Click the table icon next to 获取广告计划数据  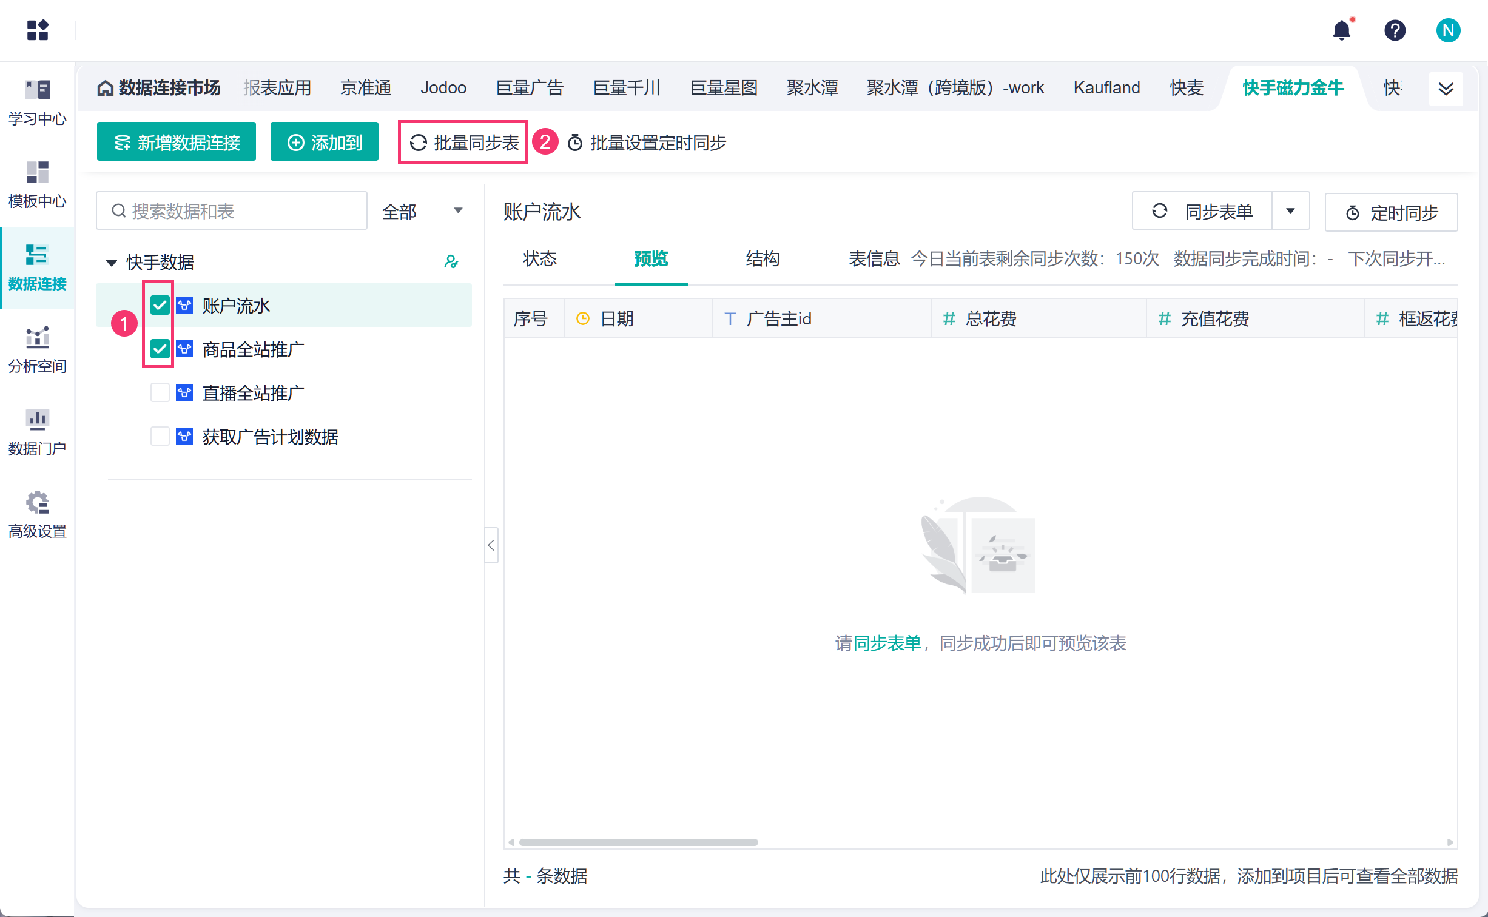pyautogui.click(x=184, y=436)
